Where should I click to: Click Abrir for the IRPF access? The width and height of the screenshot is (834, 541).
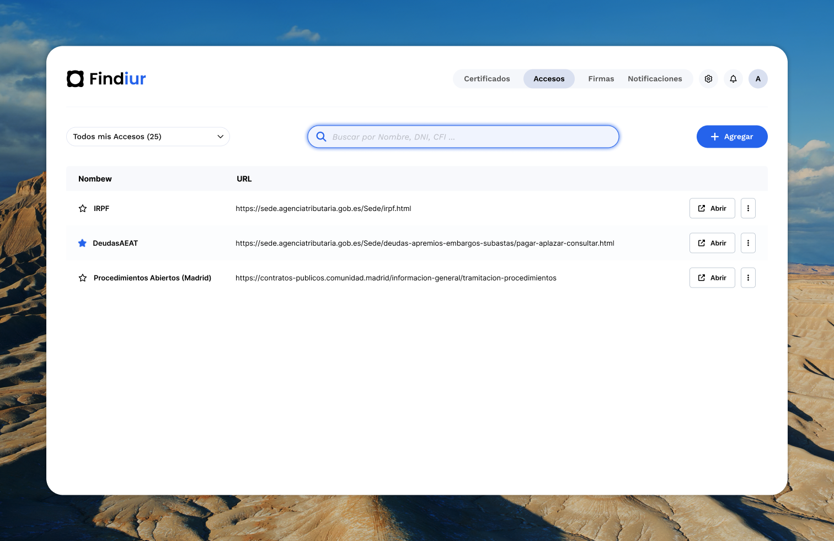pos(712,208)
